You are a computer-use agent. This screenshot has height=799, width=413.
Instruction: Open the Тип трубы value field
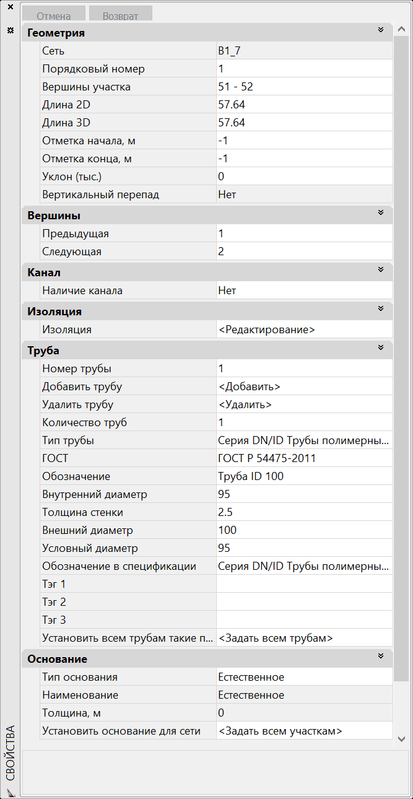pyautogui.click(x=304, y=440)
